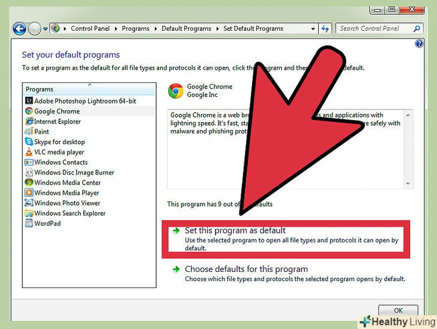The height and width of the screenshot is (329, 437).
Task: Click green arrow beside Choose defaults
Action: coord(176,269)
